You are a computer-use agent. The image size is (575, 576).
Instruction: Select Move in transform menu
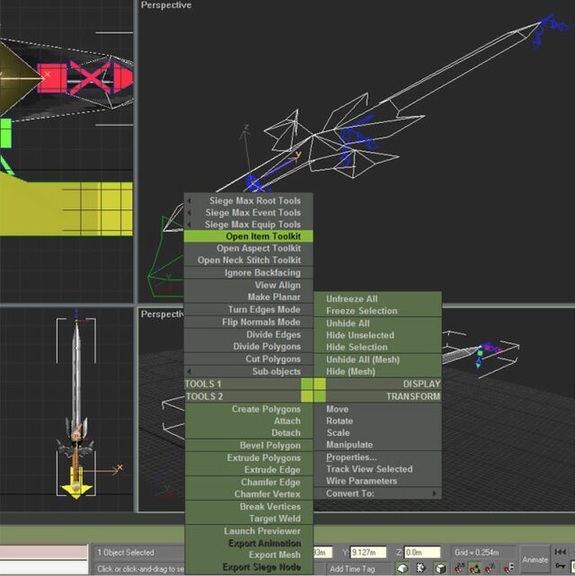coord(378,409)
